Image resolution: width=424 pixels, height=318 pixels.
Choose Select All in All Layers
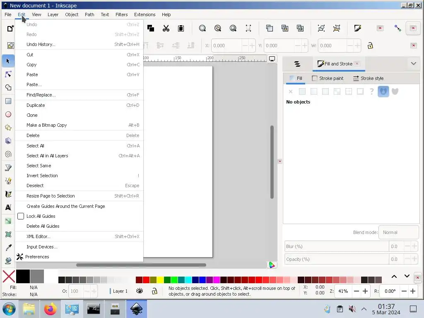tap(79, 156)
